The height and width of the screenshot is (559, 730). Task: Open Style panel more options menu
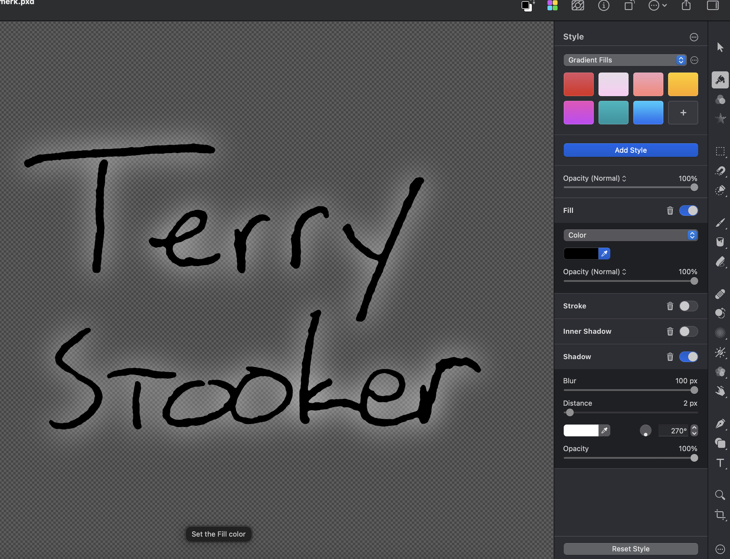693,37
